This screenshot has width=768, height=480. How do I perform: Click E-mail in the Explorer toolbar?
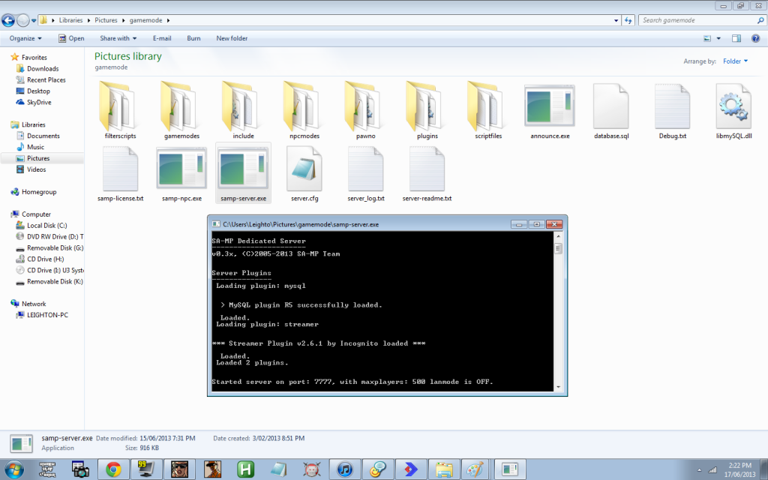click(162, 38)
